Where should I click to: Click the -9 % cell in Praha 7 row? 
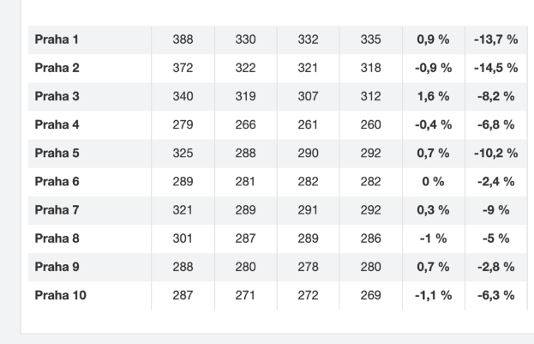(x=495, y=210)
